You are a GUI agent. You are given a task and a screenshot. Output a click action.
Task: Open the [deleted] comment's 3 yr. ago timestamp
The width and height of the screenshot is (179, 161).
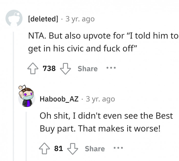80,19
